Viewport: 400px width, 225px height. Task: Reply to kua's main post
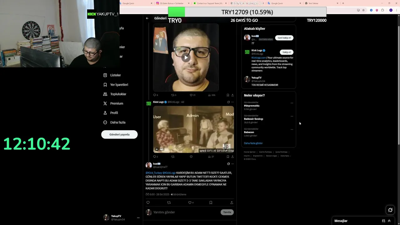(x=148, y=202)
